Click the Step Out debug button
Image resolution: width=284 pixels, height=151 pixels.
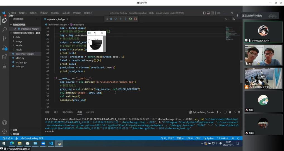pyautogui.click(x=126, y=19)
